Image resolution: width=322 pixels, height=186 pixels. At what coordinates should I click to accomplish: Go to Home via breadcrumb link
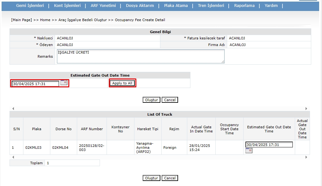[x=45, y=20]
